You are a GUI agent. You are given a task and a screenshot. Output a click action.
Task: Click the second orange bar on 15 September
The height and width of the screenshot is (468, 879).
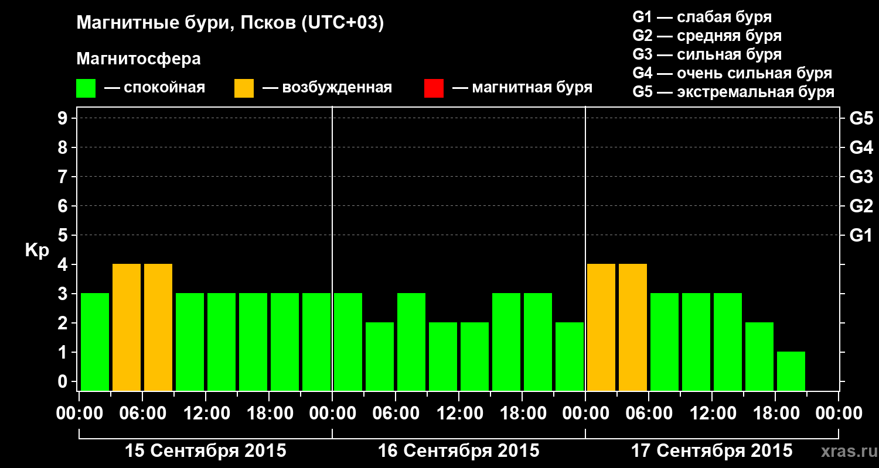click(158, 327)
